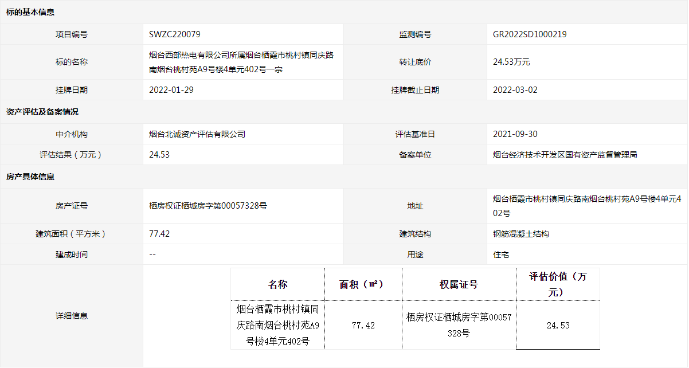Click the 房产具体信息 section header
The height and width of the screenshot is (368, 689).
click(x=30, y=177)
